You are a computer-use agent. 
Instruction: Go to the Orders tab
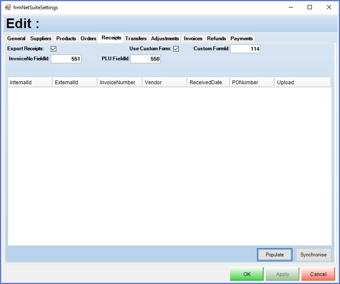(x=88, y=38)
